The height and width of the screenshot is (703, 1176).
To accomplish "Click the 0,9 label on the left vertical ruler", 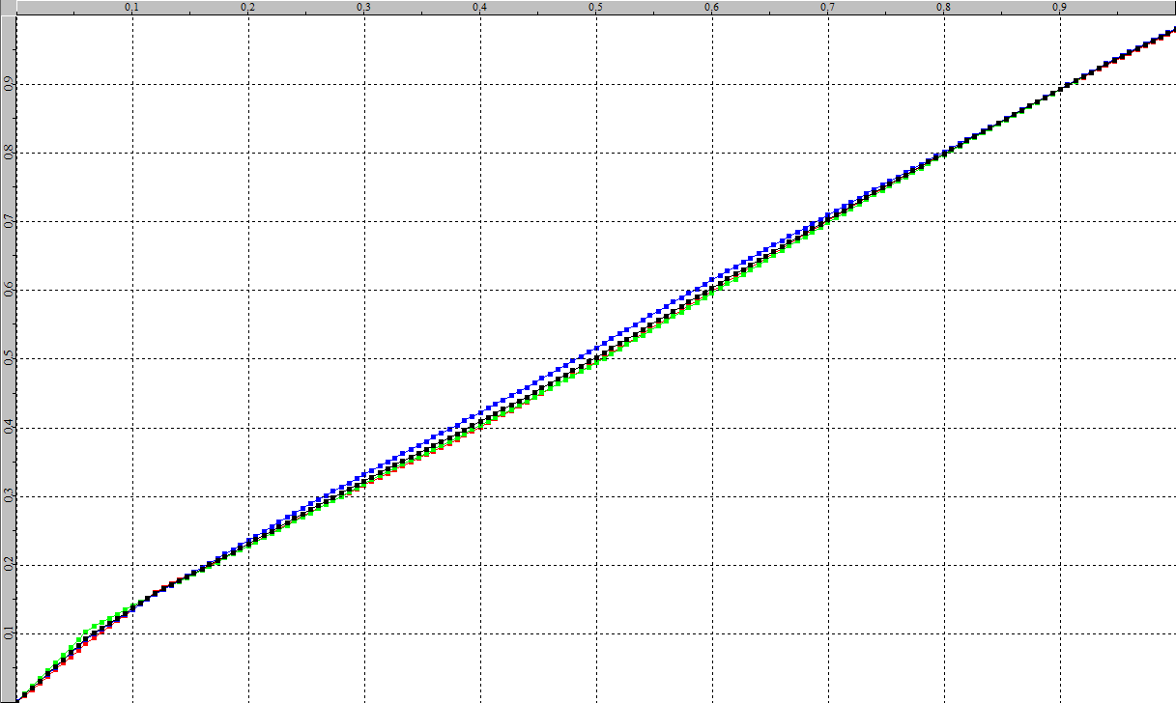I will point(8,84).
